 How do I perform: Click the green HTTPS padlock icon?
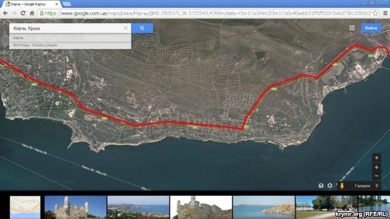pos(42,13)
